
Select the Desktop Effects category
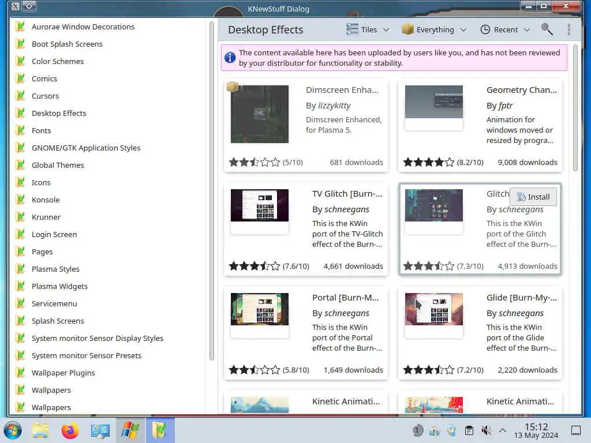(x=109, y=114)
